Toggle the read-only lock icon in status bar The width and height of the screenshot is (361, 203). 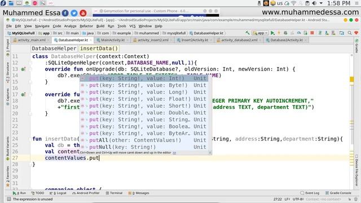point(350,199)
